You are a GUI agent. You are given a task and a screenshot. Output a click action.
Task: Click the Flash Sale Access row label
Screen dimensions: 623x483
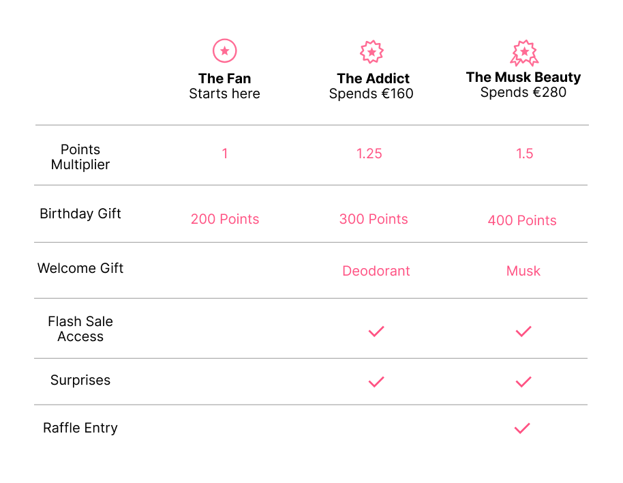tap(80, 329)
